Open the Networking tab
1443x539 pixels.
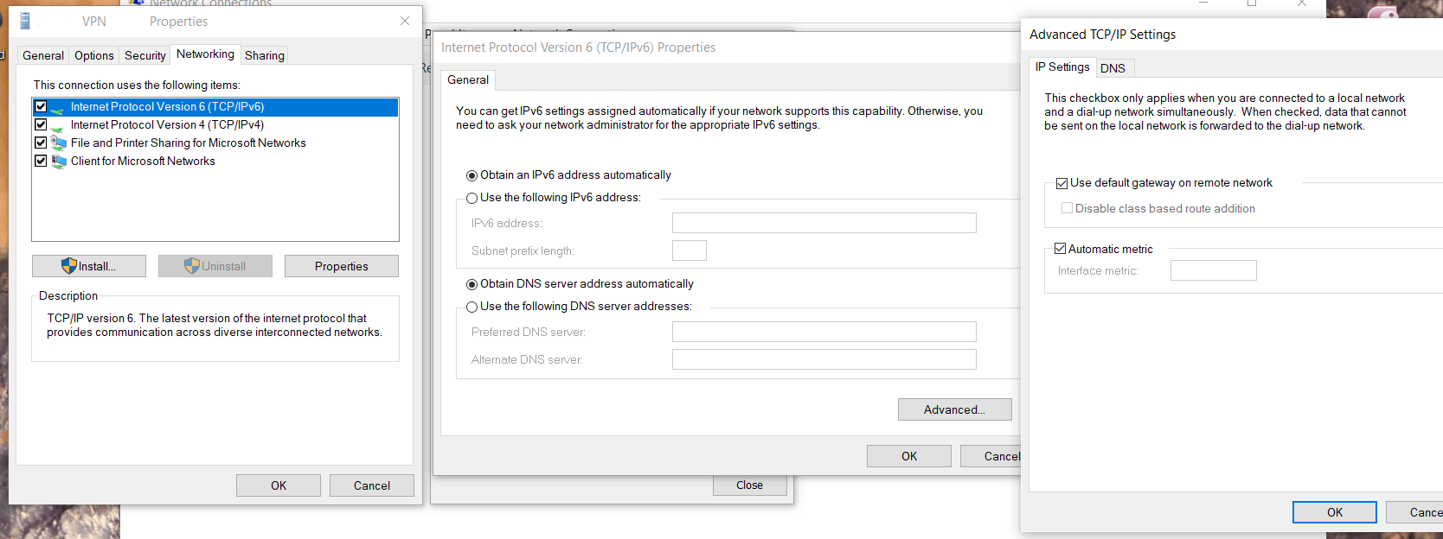[x=205, y=54]
